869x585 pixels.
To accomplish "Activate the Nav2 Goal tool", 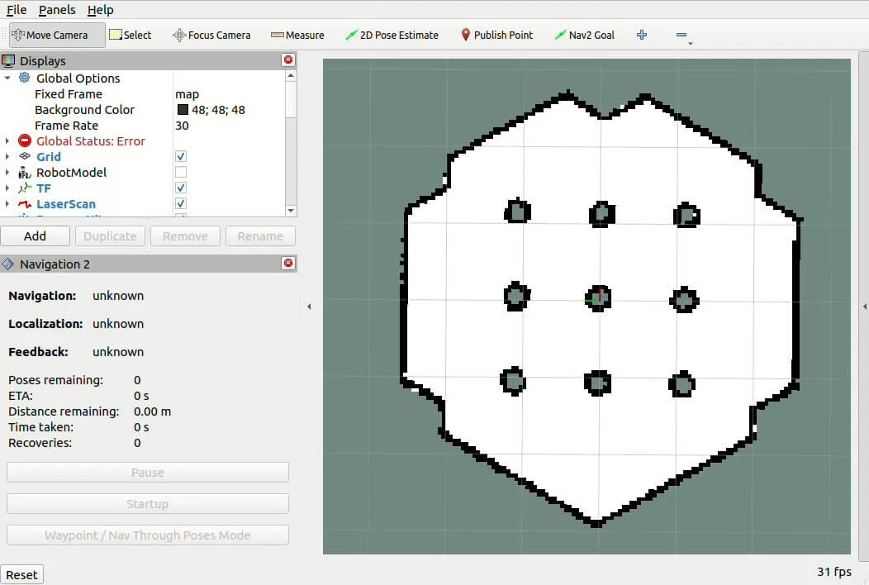I will [584, 35].
